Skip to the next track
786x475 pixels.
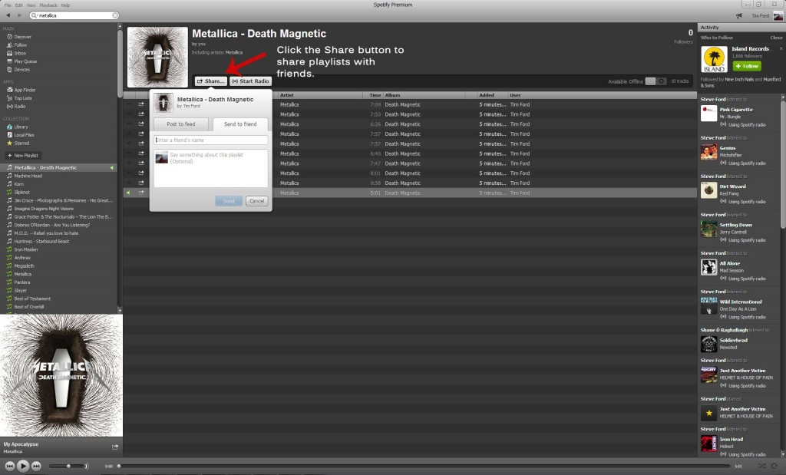point(37,466)
